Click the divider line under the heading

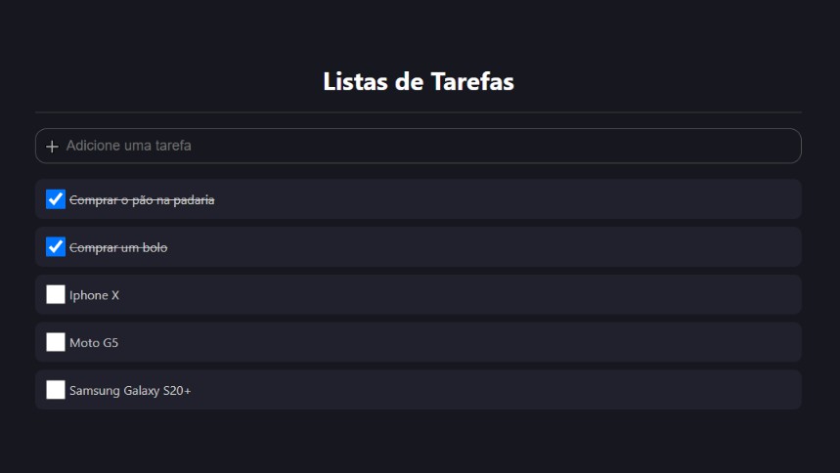[x=419, y=112]
